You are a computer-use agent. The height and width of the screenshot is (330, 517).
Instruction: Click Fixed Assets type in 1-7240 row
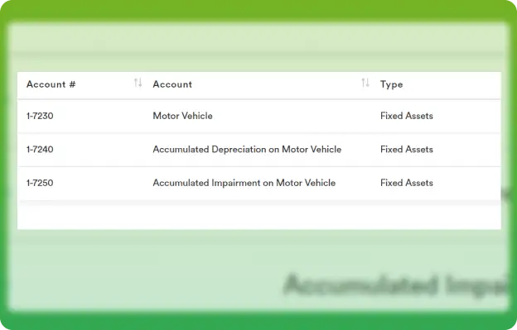[x=407, y=150]
